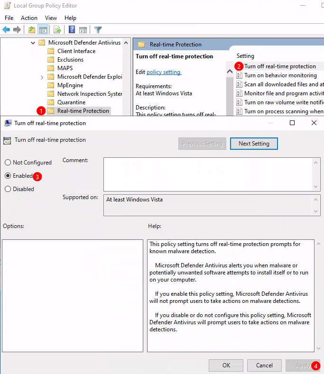Select Turn on behavior monitoring setting
Screen dimensions: 324x374
point(280,75)
